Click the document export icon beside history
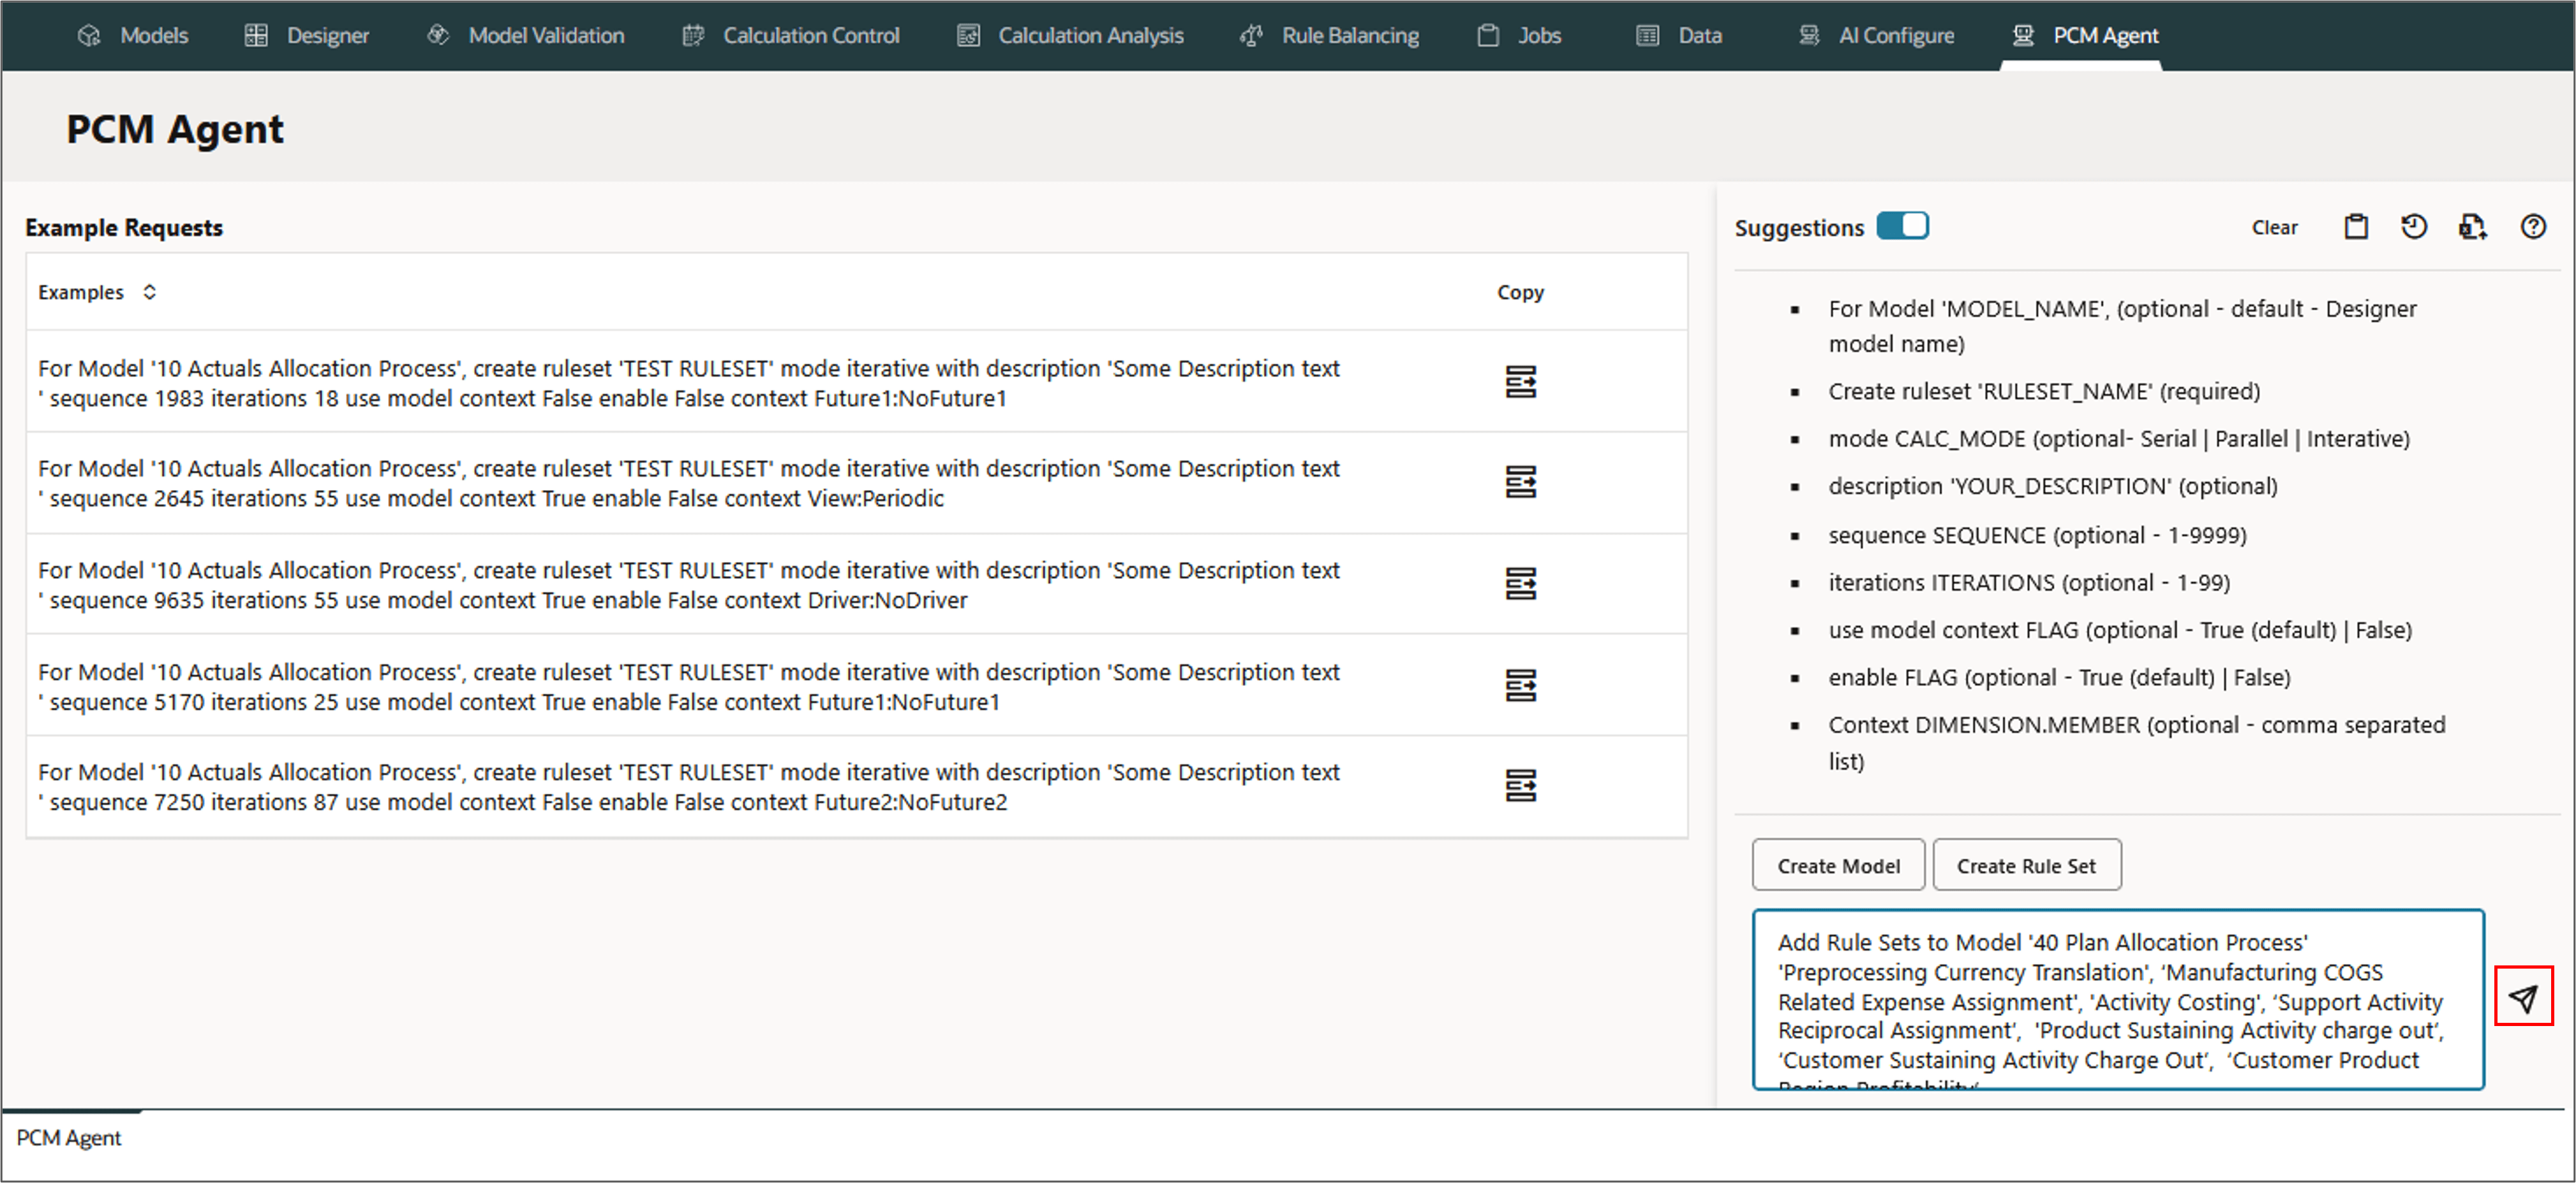 click(x=2472, y=227)
